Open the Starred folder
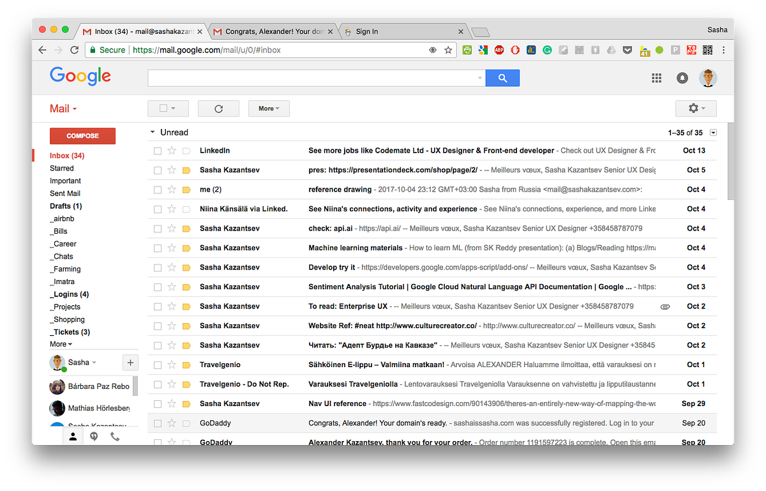The height and width of the screenshot is (491, 766). [62, 169]
